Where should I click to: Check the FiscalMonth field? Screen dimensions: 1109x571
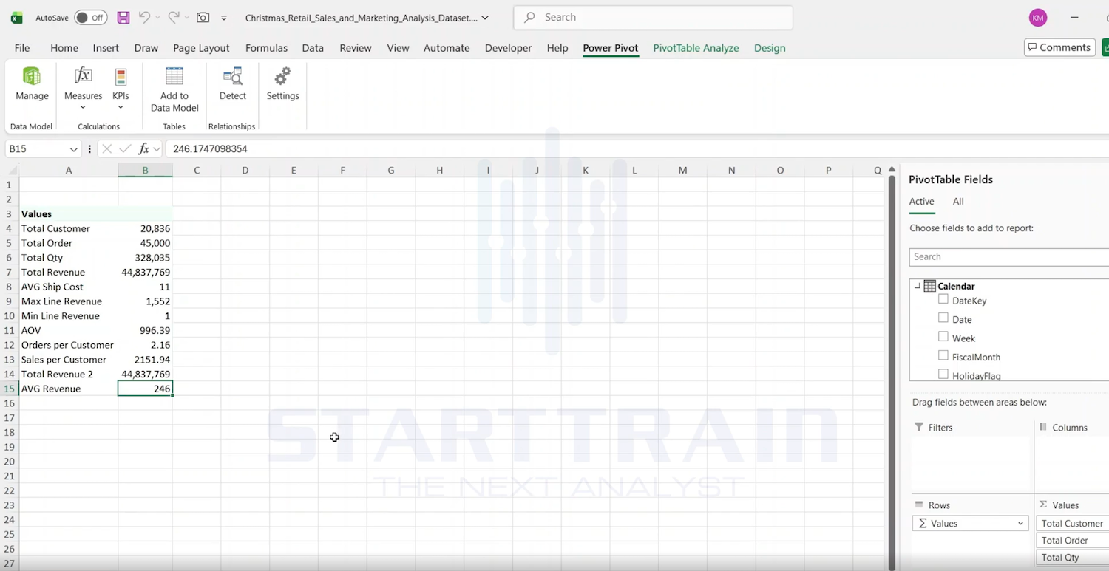943,355
